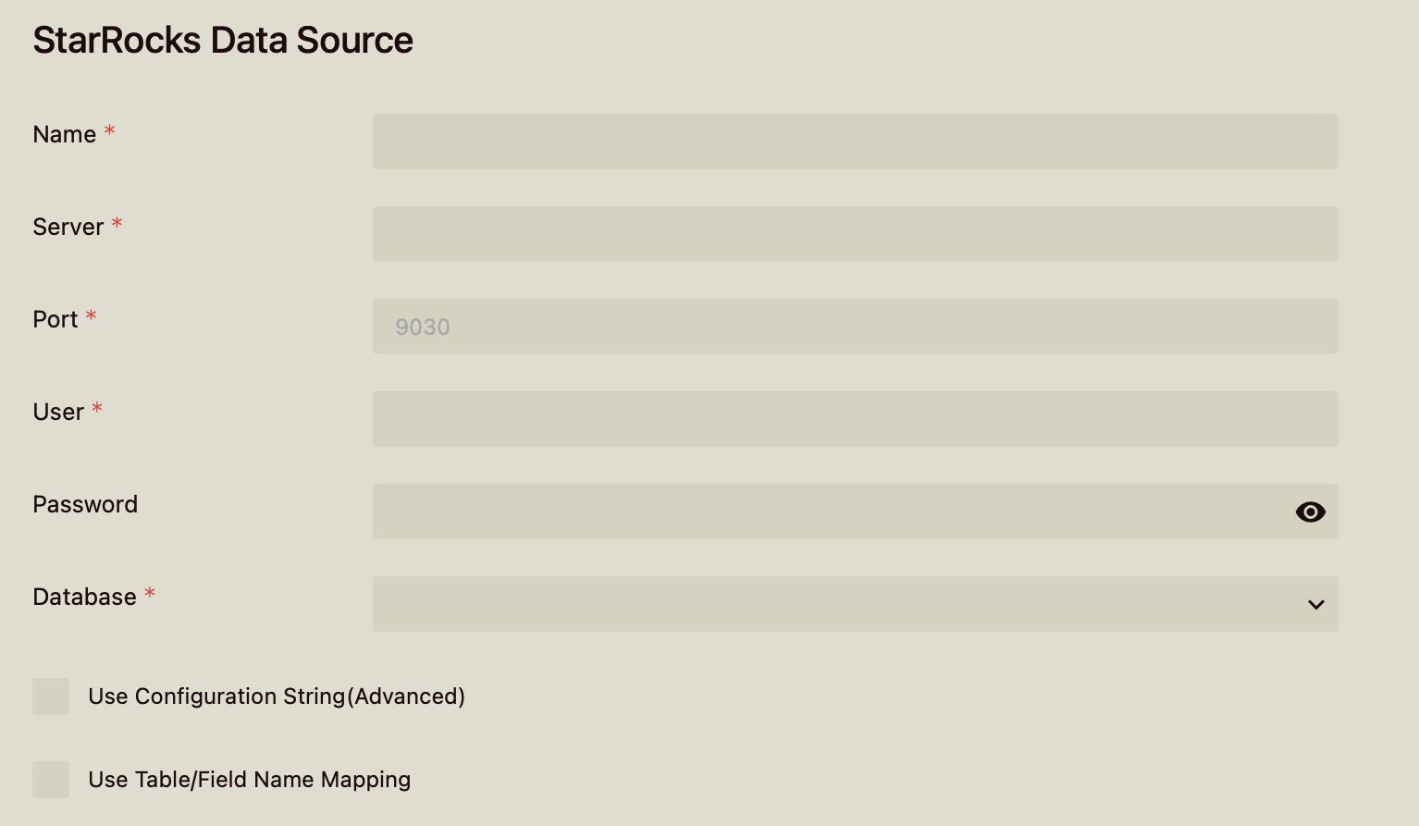Expand the Database dropdown chevron
The height and width of the screenshot is (826, 1419).
coord(1315,605)
